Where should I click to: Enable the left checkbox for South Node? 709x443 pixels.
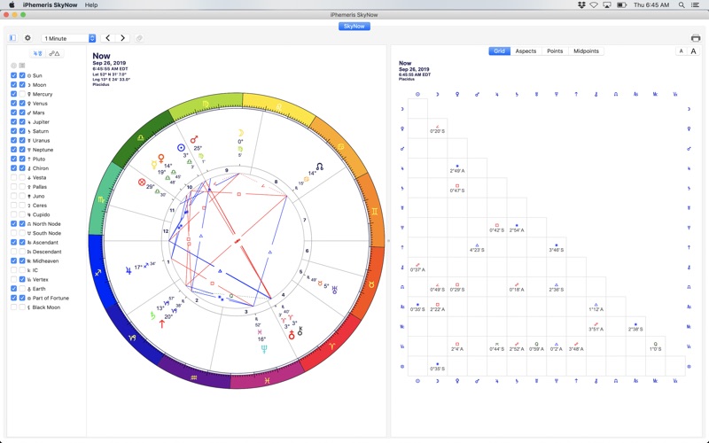point(13,233)
